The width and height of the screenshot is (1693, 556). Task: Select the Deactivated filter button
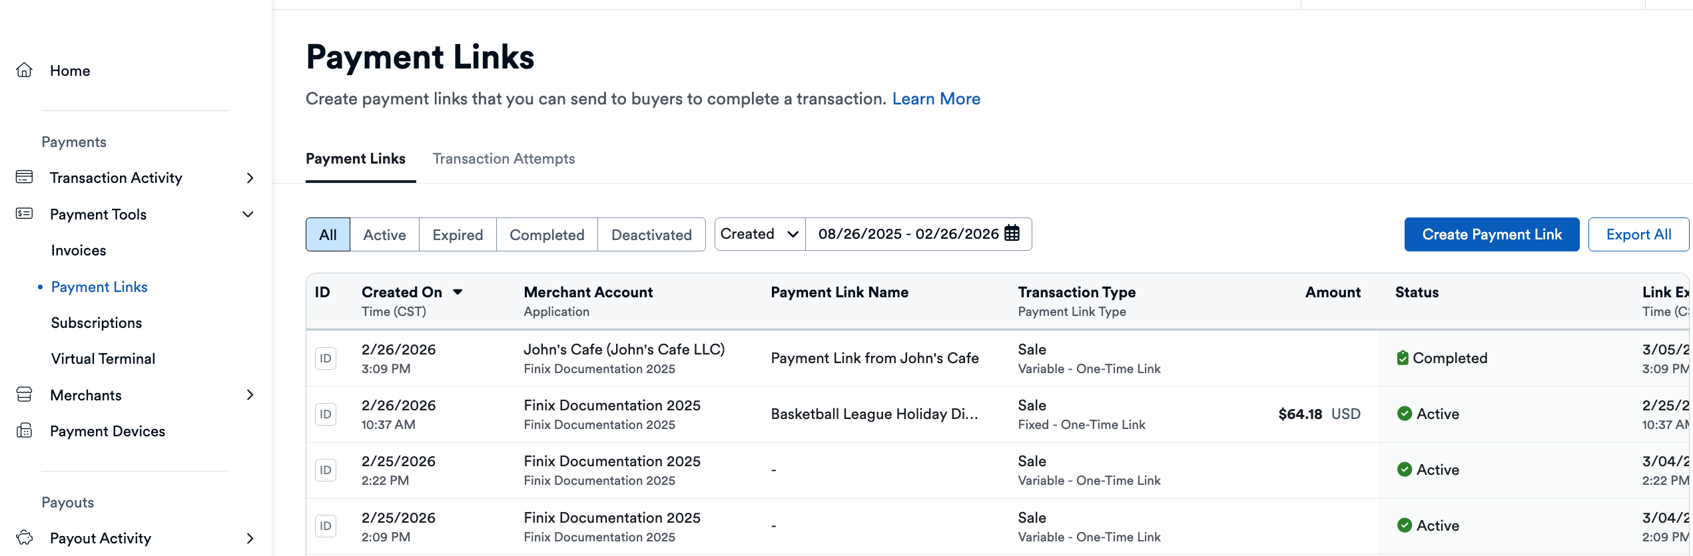point(651,235)
